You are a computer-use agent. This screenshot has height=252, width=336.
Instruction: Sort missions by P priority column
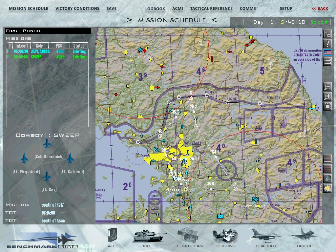coord(10,46)
